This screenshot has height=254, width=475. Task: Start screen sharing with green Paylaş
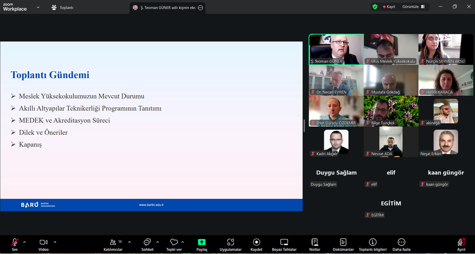click(202, 243)
